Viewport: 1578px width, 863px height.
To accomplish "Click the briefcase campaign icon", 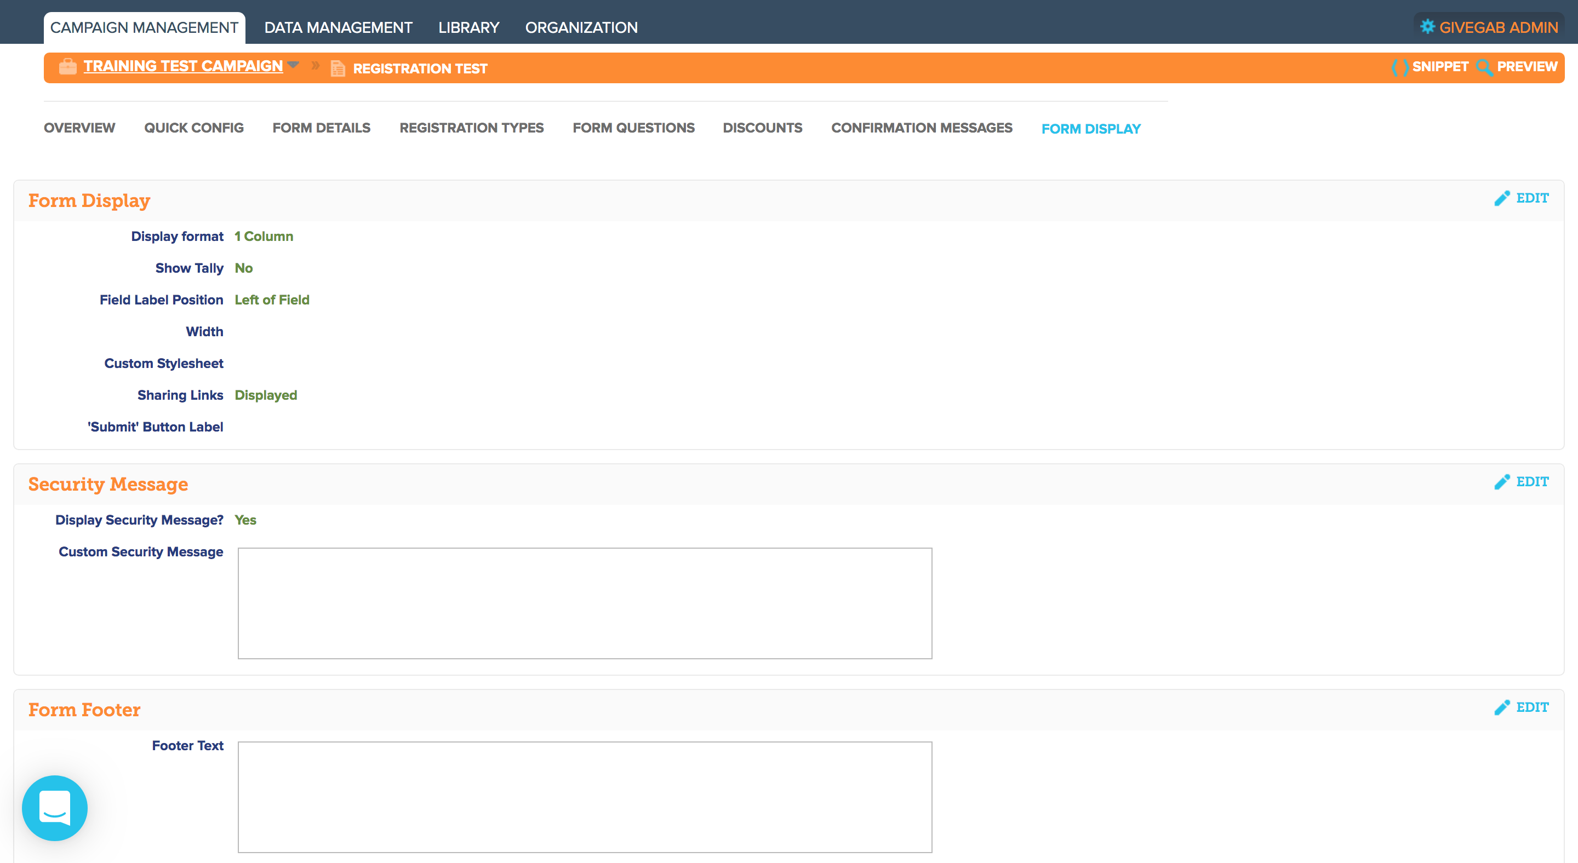I will point(67,66).
